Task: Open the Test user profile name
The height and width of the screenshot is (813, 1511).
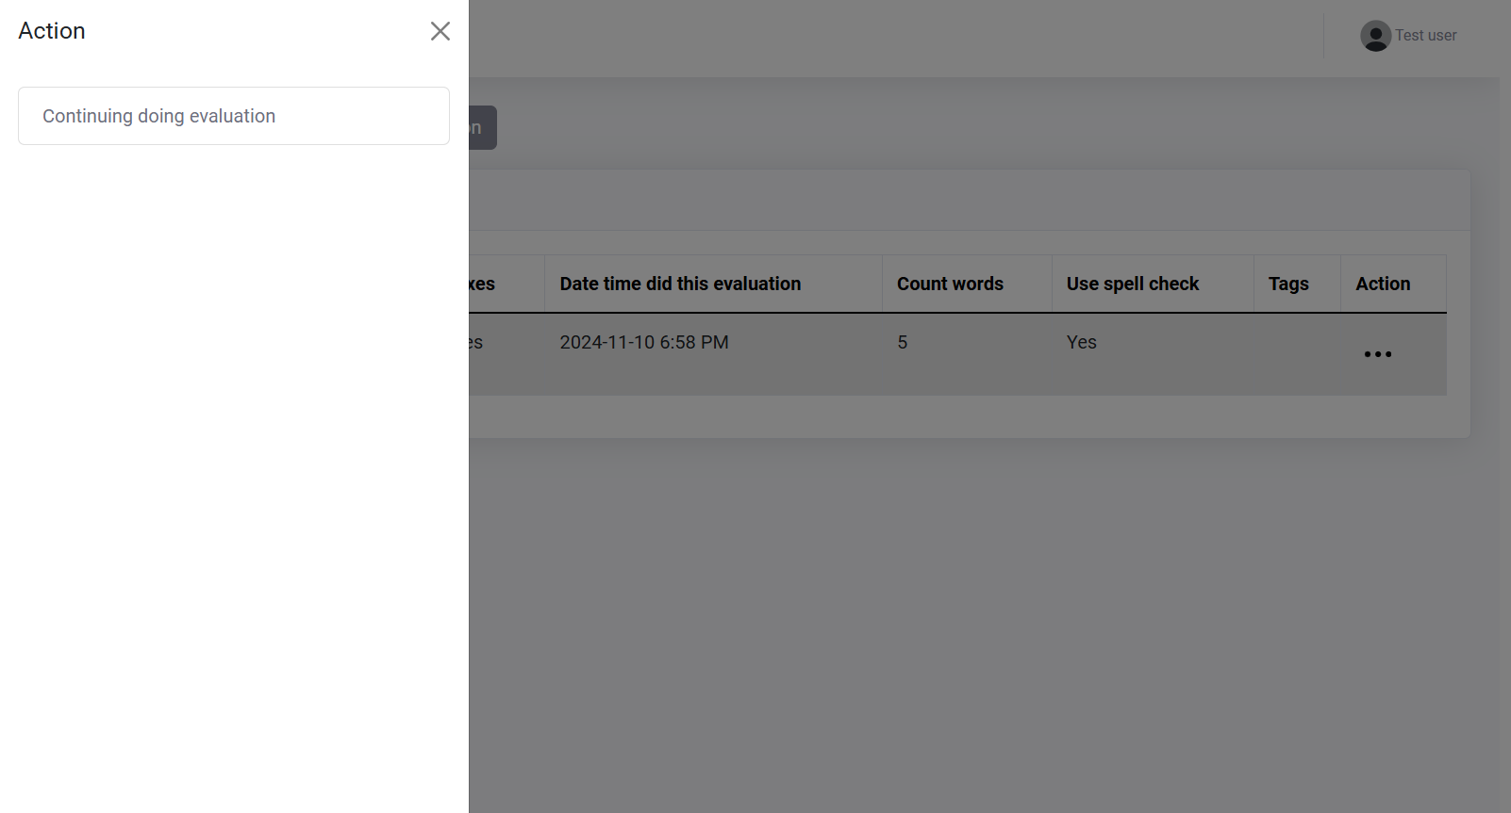Action: [1425, 36]
